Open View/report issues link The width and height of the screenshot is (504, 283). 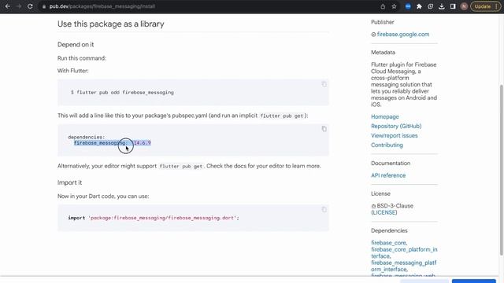[394, 136]
